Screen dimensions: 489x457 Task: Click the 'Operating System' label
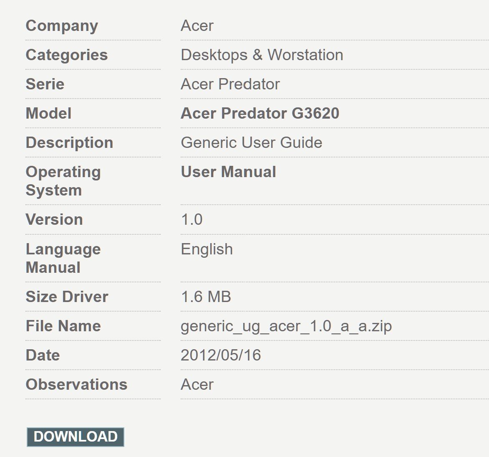pyautogui.click(x=63, y=181)
